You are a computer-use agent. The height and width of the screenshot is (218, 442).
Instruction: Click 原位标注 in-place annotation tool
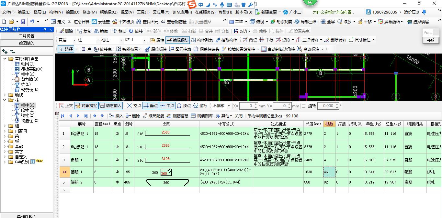156,49
